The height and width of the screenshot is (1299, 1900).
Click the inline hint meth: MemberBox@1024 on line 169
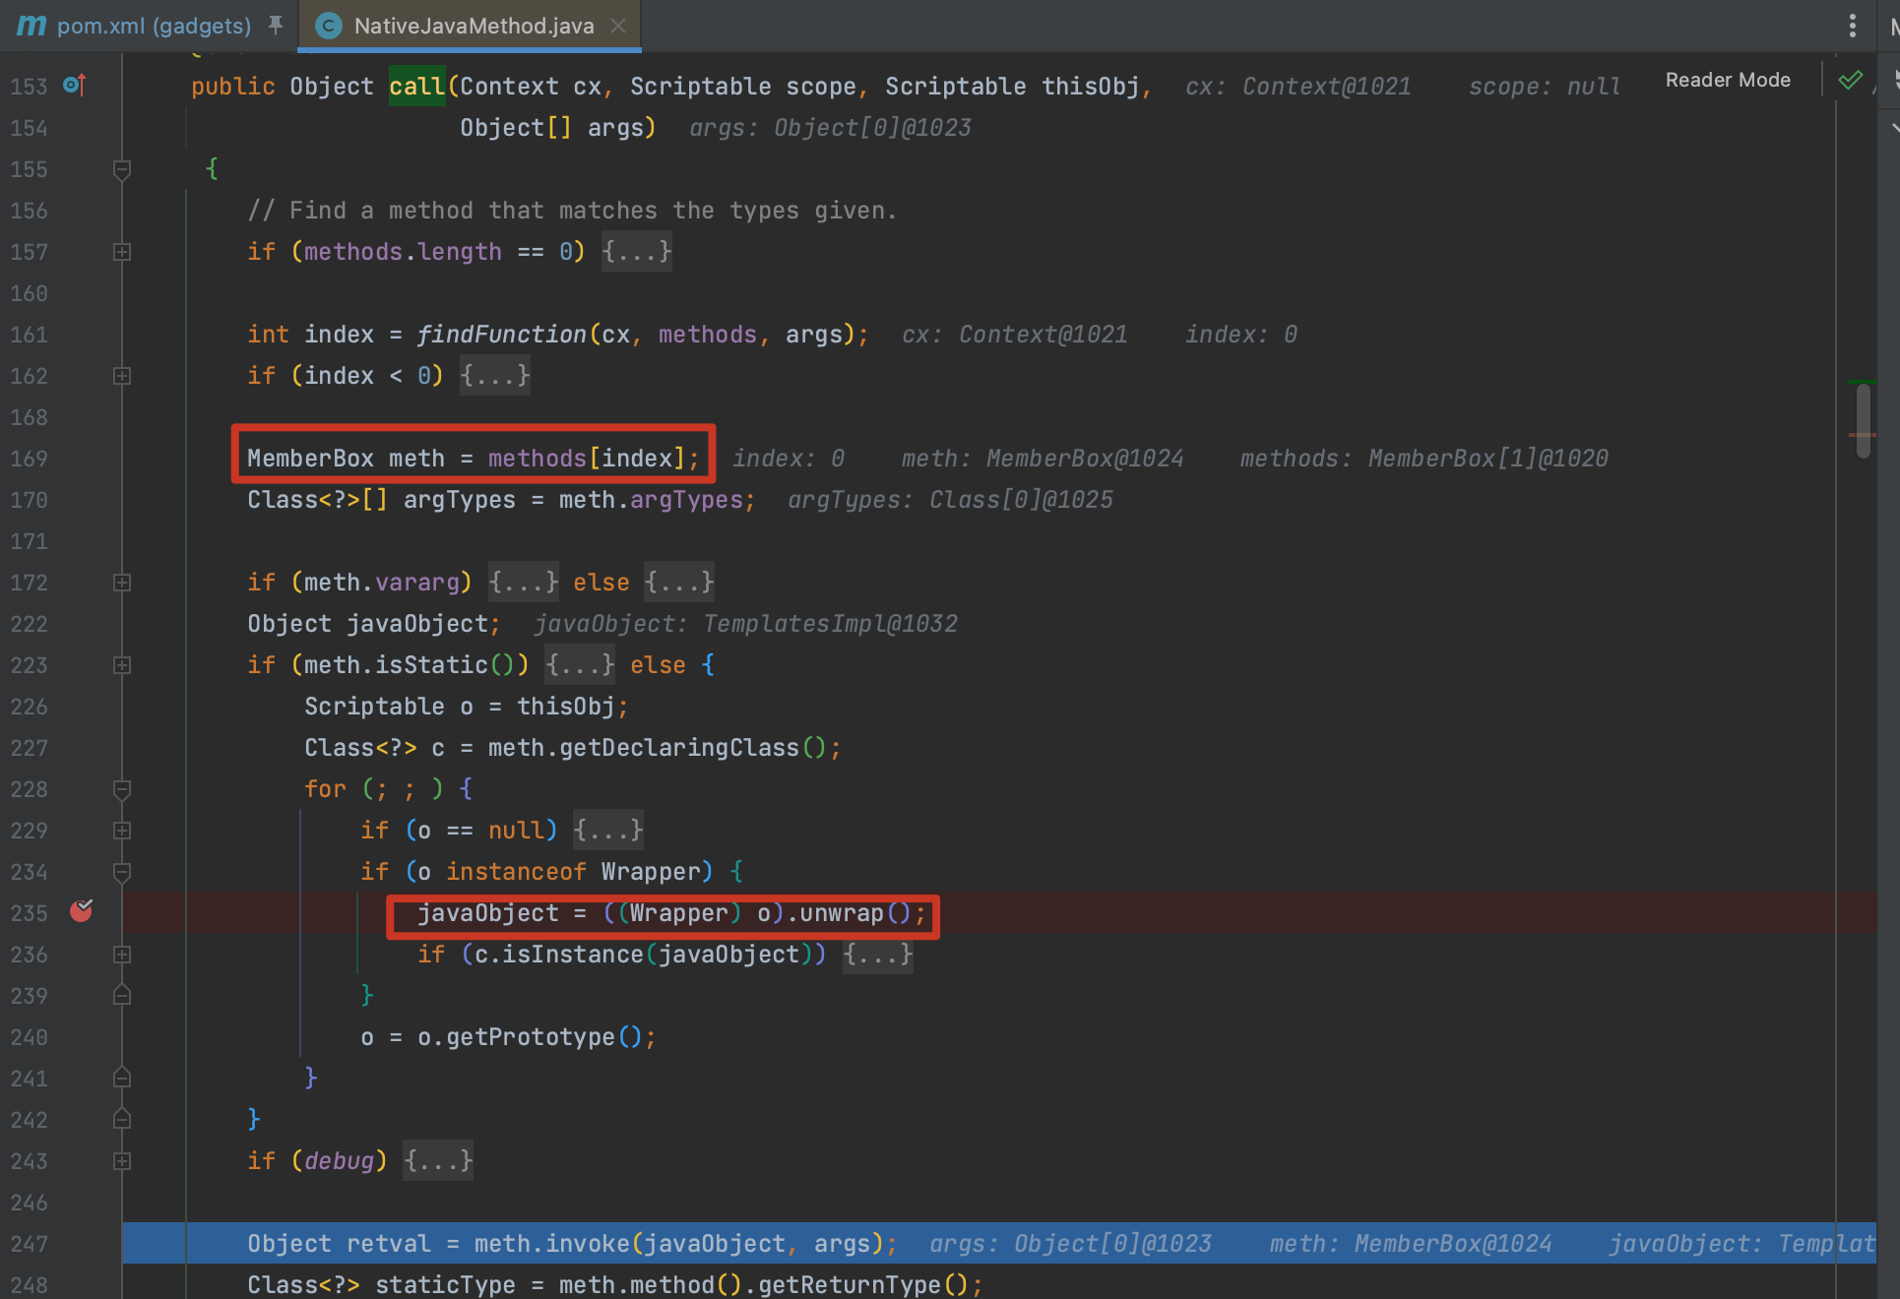point(1043,459)
